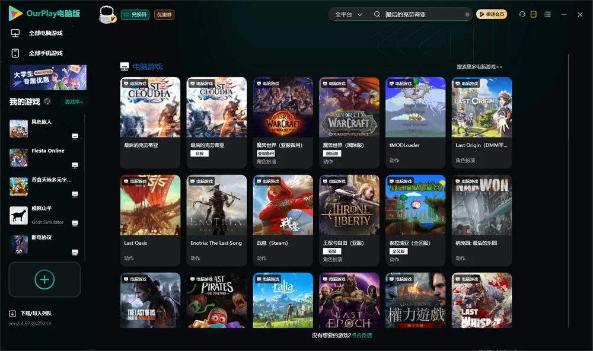Click the OurPlay logo icon
This screenshot has height=351, width=593.
coord(15,13)
